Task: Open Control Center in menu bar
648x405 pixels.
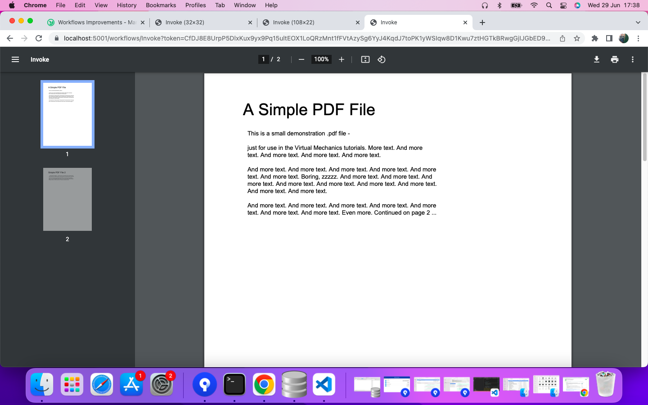Action: click(x=563, y=5)
